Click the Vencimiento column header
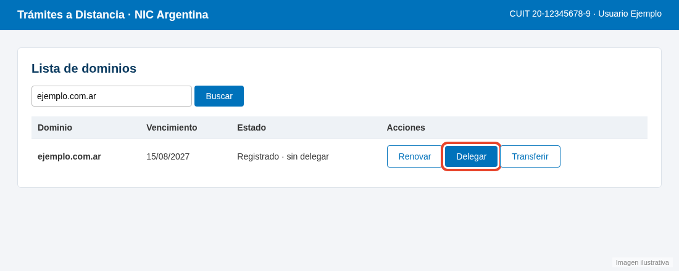Screen dimensions: 679x271 coord(172,127)
